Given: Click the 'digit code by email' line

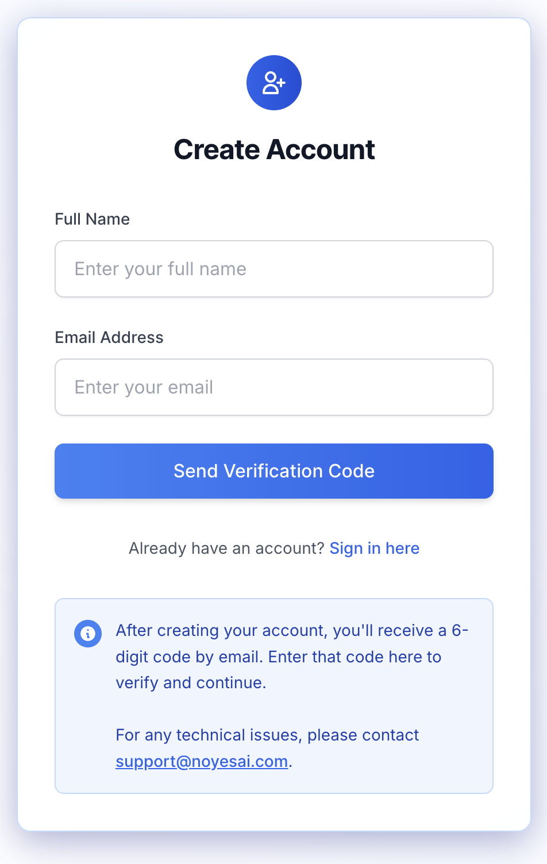Looking at the screenshot, I should (278, 657).
